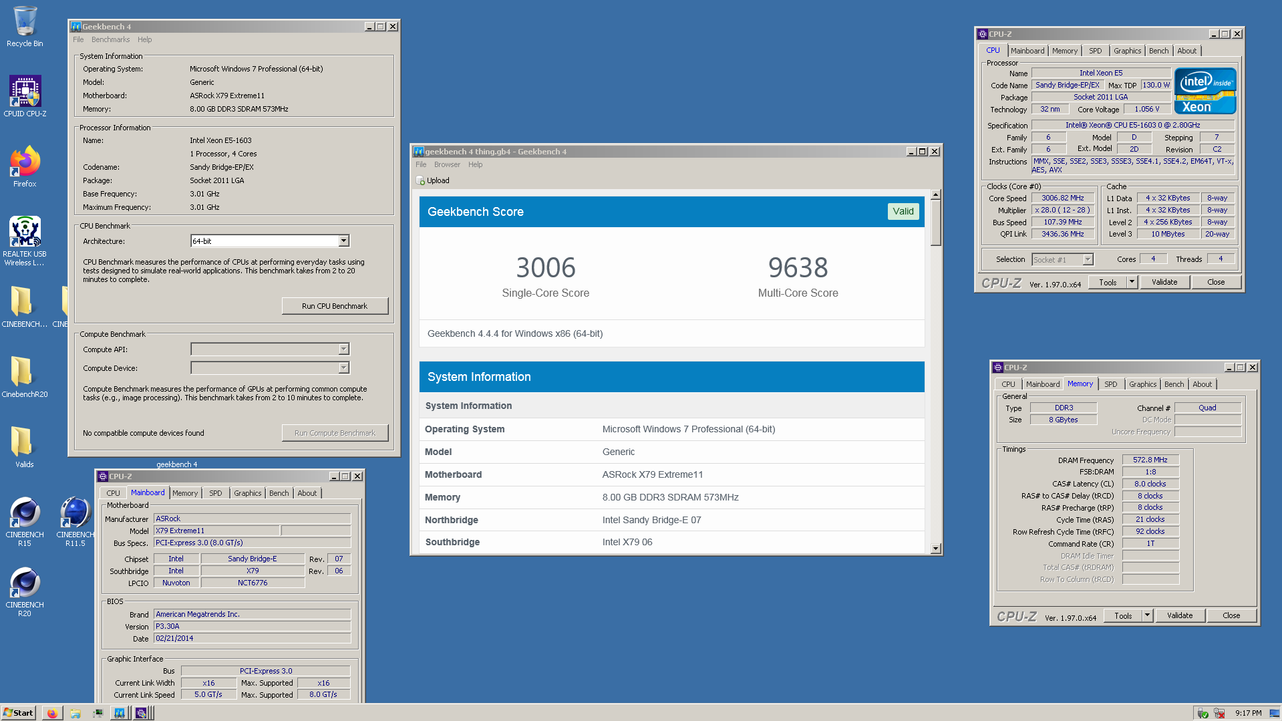
Task: Open Windows Explorer from the taskbar
Action: pyautogui.click(x=75, y=713)
